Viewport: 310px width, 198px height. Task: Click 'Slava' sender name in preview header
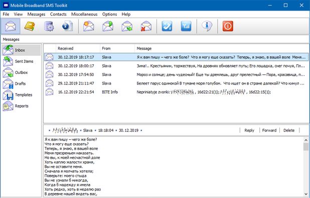point(88,131)
